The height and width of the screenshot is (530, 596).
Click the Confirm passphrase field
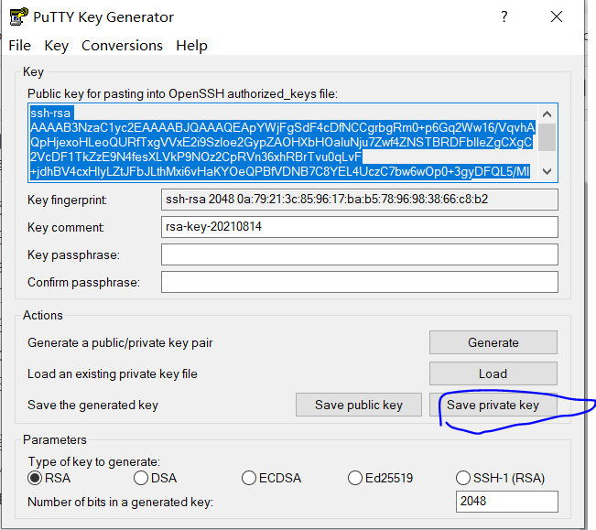[x=360, y=282]
